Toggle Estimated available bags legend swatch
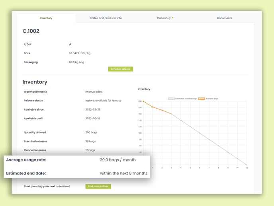The image size is (274, 206). 171,99
